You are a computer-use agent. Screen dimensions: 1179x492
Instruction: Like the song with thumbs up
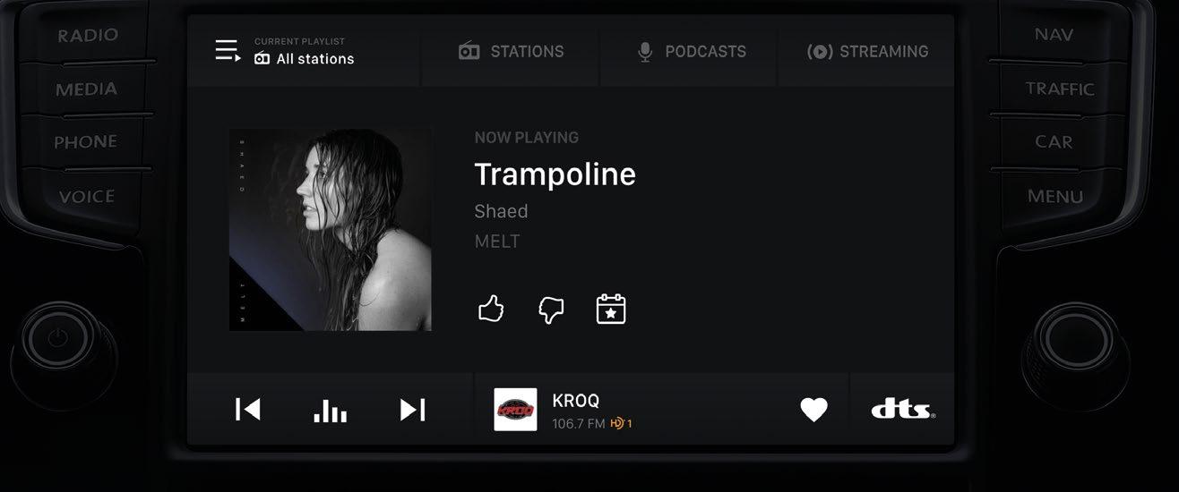coord(491,310)
